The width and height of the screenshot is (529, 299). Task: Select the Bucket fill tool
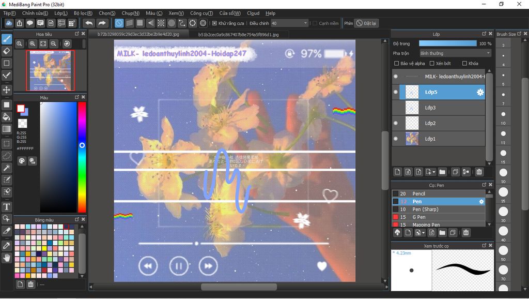[6, 117]
